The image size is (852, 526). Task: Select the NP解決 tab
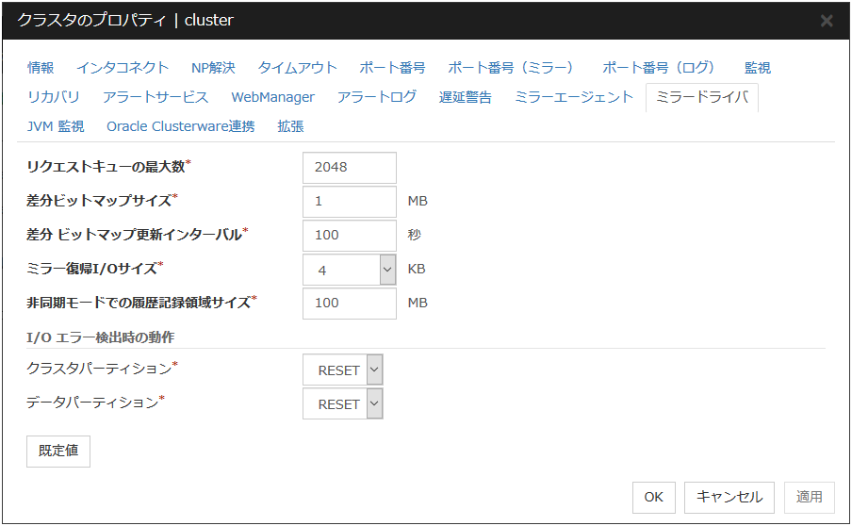coord(213,68)
